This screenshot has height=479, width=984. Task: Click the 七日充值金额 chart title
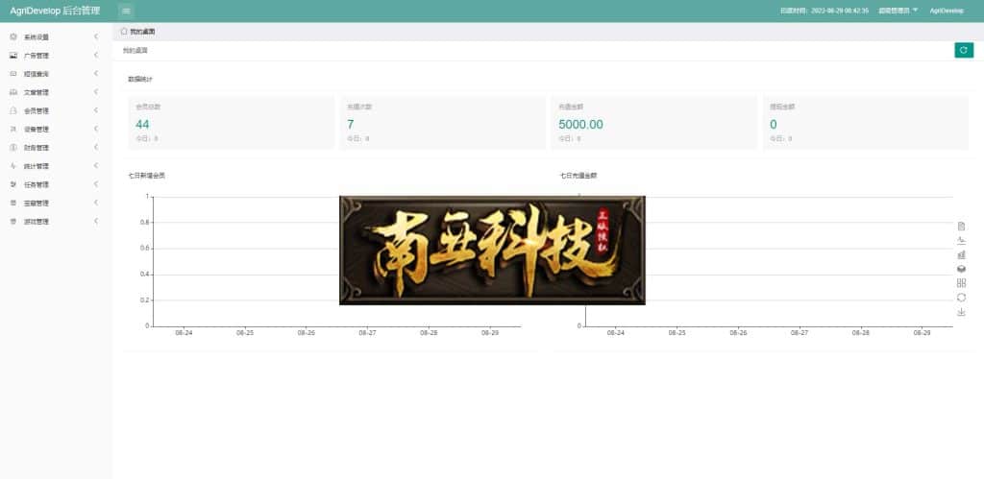(x=578, y=176)
